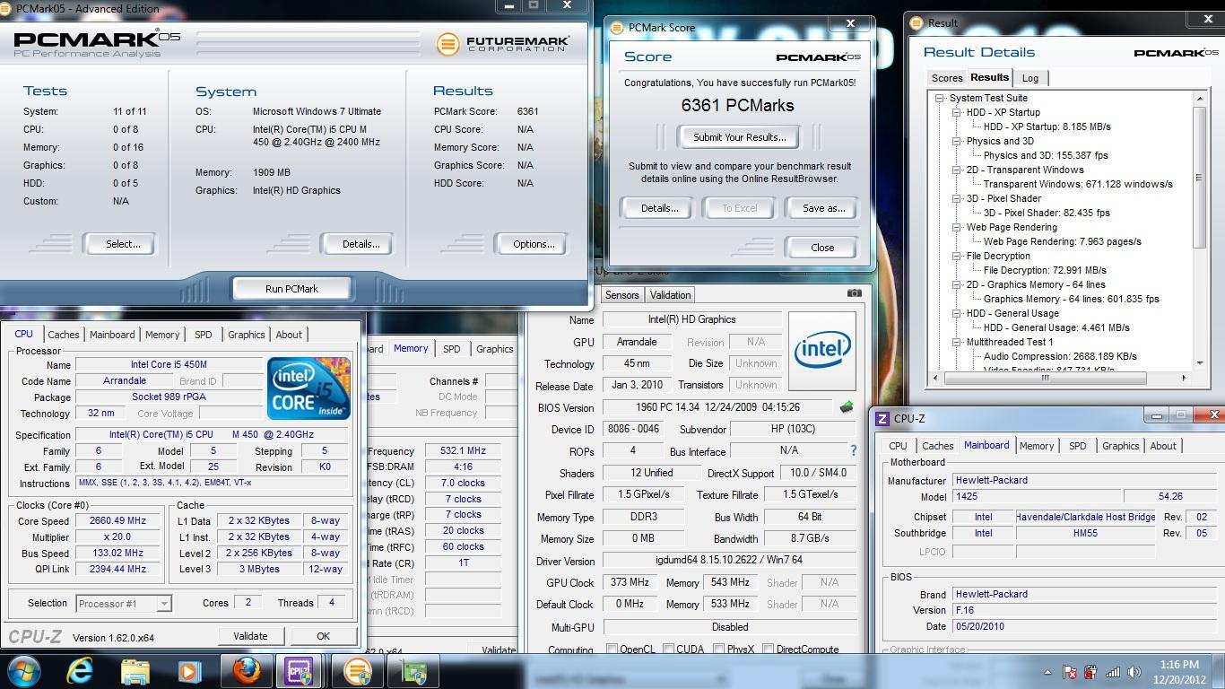Collapse Web Page Rendering node
Screen dimensions: 1225x689
pyautogui.click(x=956, y=227)
